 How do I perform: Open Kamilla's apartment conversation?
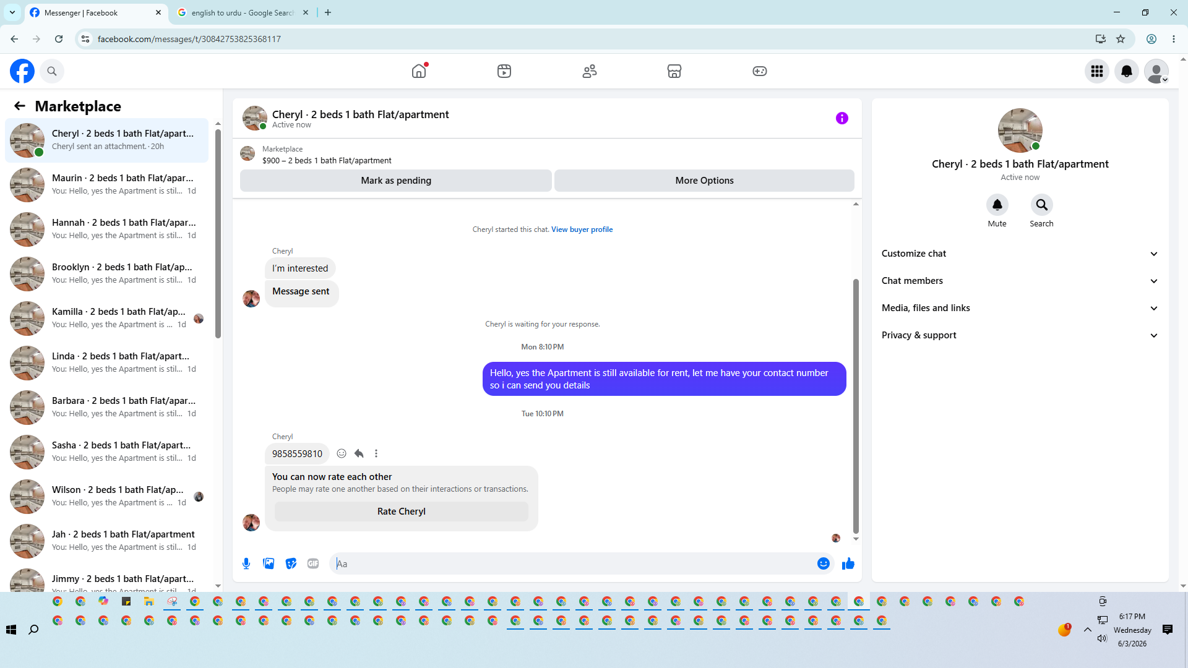point(106,318)
